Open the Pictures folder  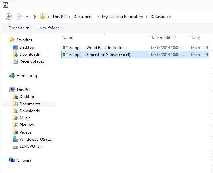point(27,125)
